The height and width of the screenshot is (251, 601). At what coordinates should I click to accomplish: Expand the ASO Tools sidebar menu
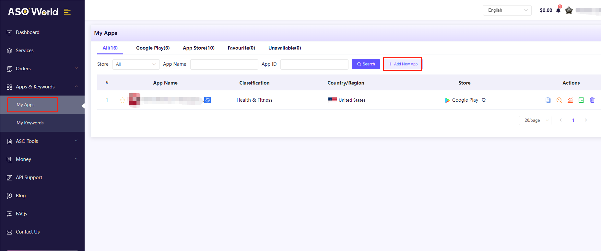click(42, 141)
